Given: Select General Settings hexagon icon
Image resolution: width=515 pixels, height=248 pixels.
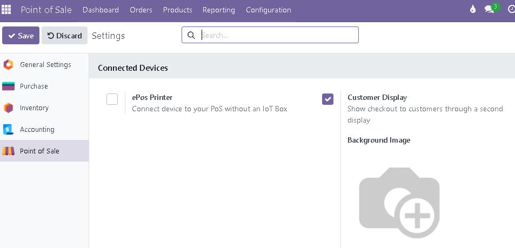Looking at the screenshot, I should pyautogui.click(x=8, y=65).
